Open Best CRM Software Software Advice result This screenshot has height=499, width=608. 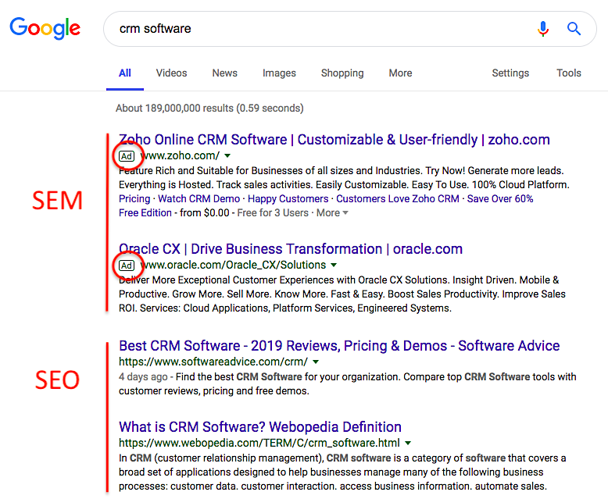pos(339,346)
